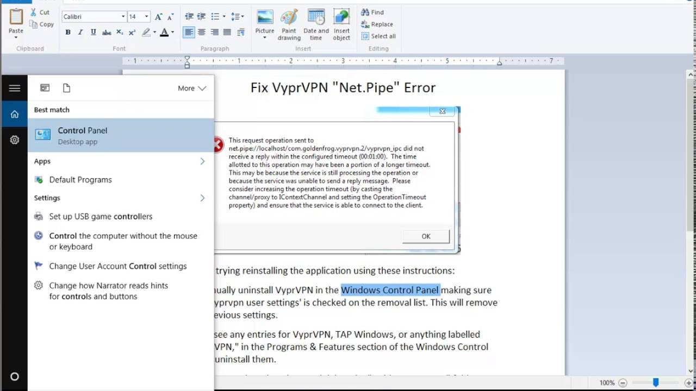Screen dimensions: 696x391
Task: Copy the selected text
Action: click(41, 24)
